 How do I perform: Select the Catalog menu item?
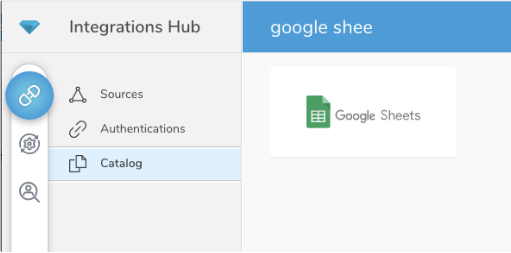[121, 164]
